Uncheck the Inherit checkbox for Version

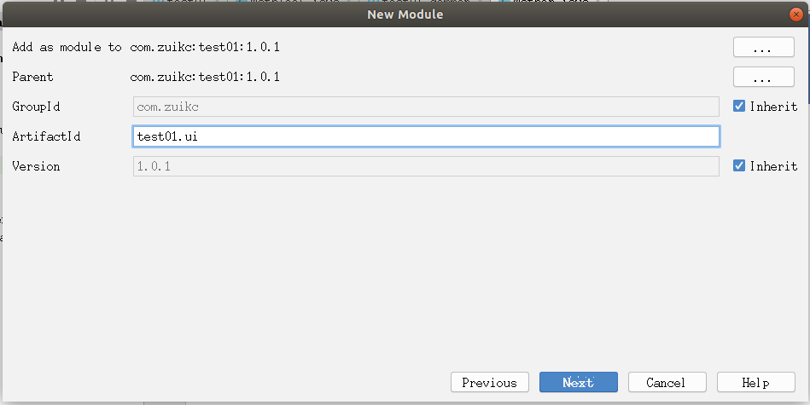click(739, 166)
